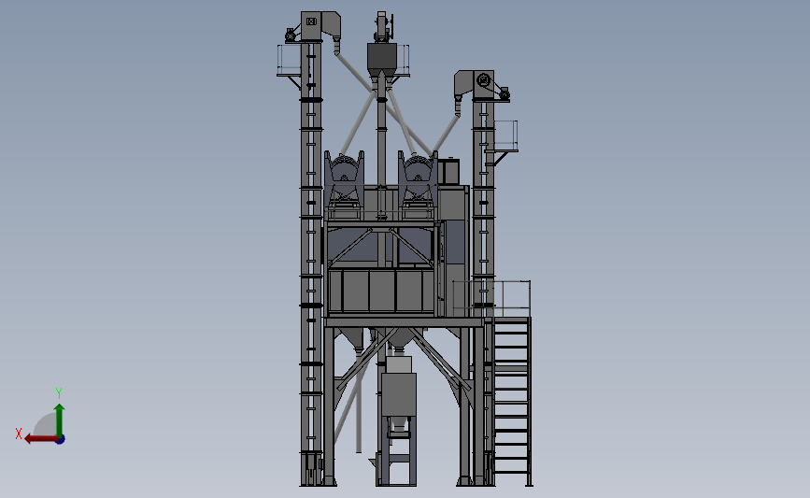Click the red X axis arrow of the triad
The height and width of the screenshot is (498, 810).
click(41, 439)
